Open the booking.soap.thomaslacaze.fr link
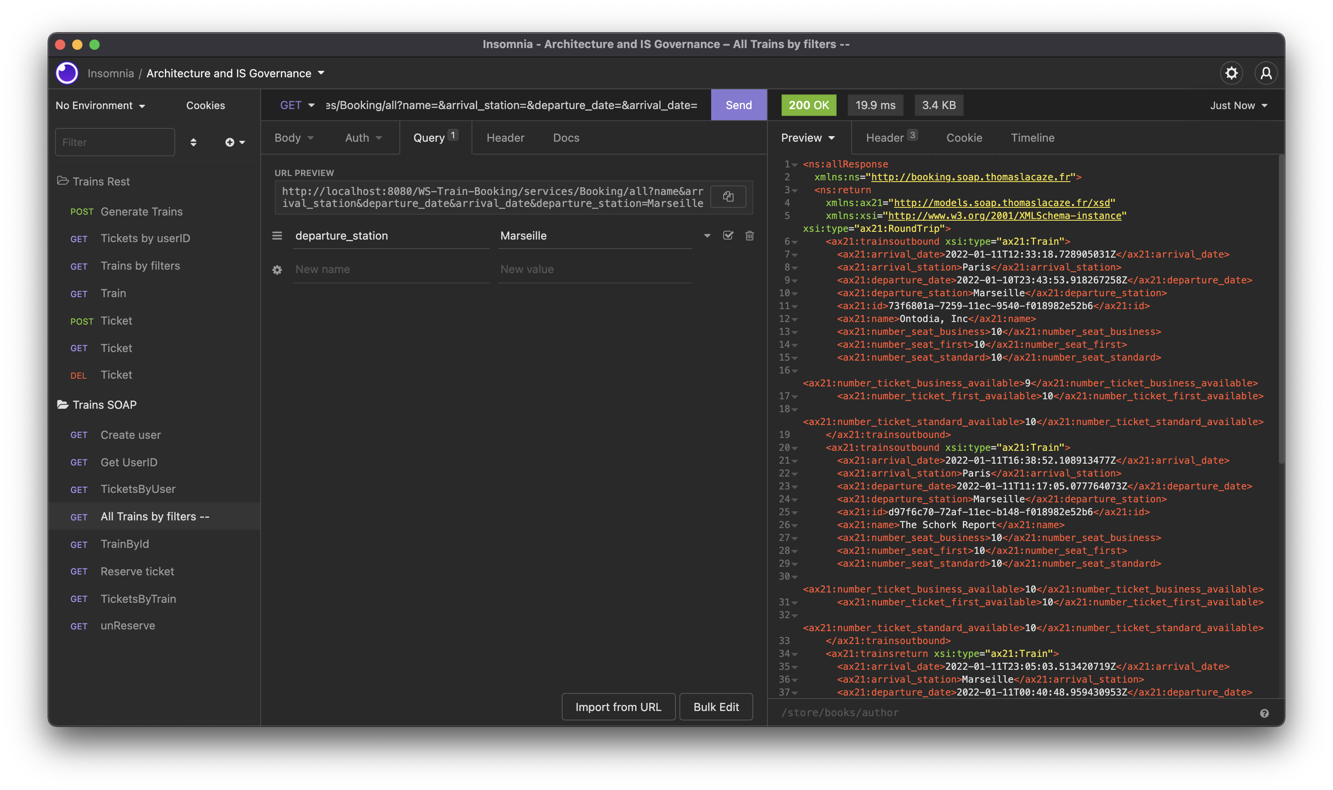 [x=970, y=177]
